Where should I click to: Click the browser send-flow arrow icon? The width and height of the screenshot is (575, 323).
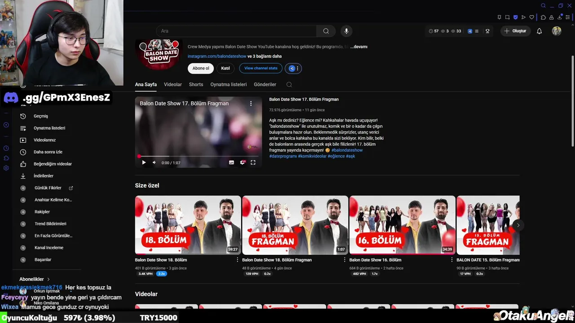[523, 17]
